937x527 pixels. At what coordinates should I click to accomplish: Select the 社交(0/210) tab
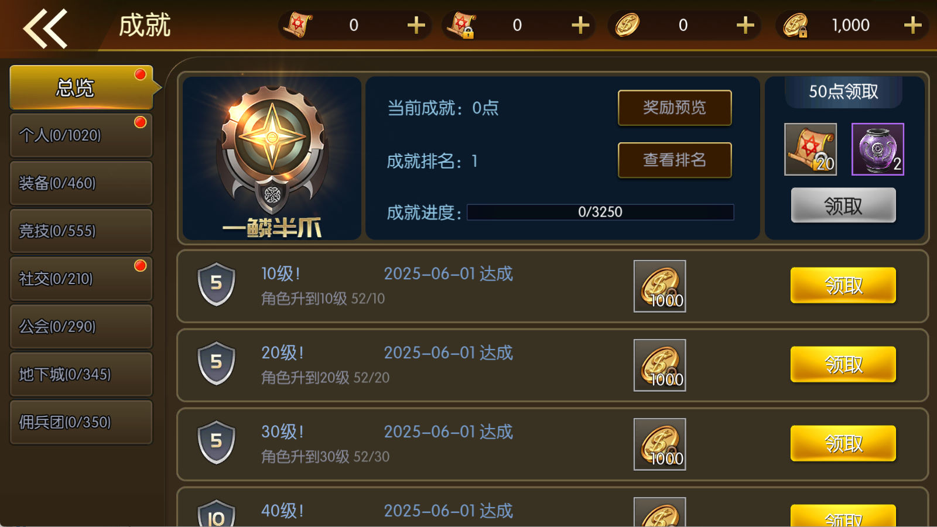81,279
